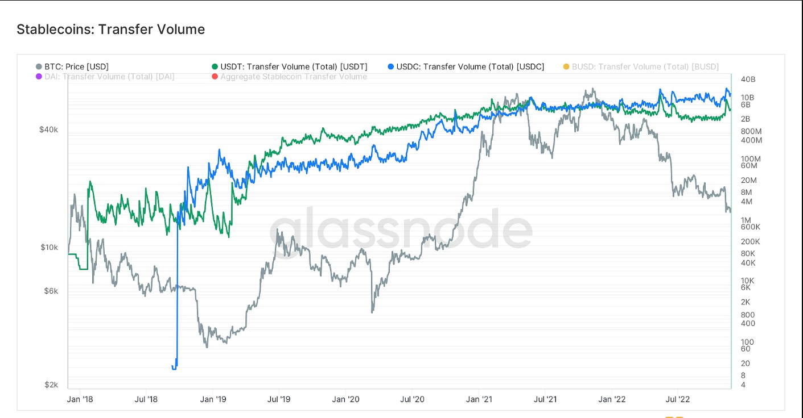Image resolution: width=803 pixels, height=418 pixels.
Task: Click the green USDT legend dot
Action: click(215, 67)
